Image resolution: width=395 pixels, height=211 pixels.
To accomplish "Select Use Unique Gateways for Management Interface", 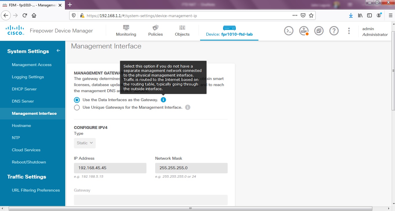I will [77, 108].
